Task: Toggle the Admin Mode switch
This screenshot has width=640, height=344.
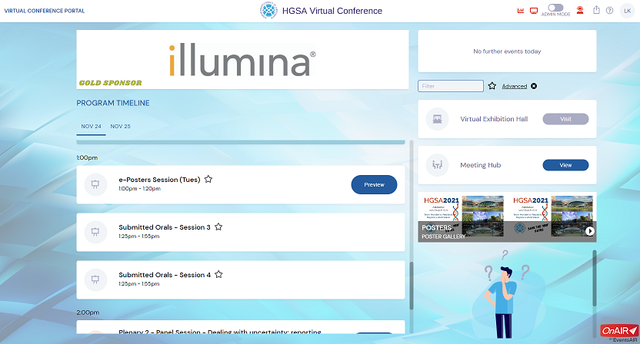Action: pyautogui.click(x=555, y=8)
